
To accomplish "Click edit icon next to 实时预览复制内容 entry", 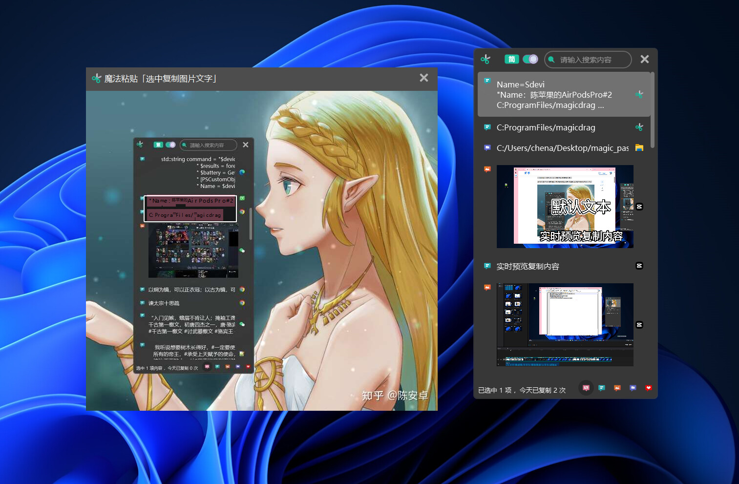I will click(x=639, y=266).
